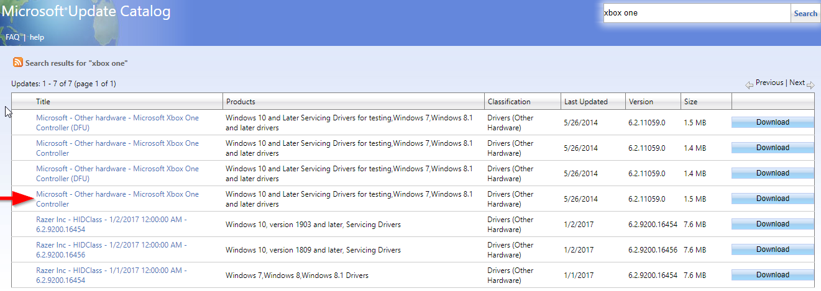Download the Xbox One Controller 1.4 MB driver

[x=773, y=148]
